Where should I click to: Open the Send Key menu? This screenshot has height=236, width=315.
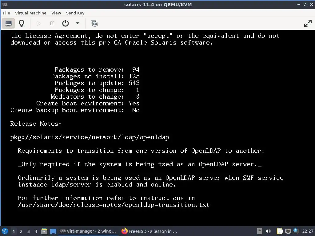tap(75, 13)
